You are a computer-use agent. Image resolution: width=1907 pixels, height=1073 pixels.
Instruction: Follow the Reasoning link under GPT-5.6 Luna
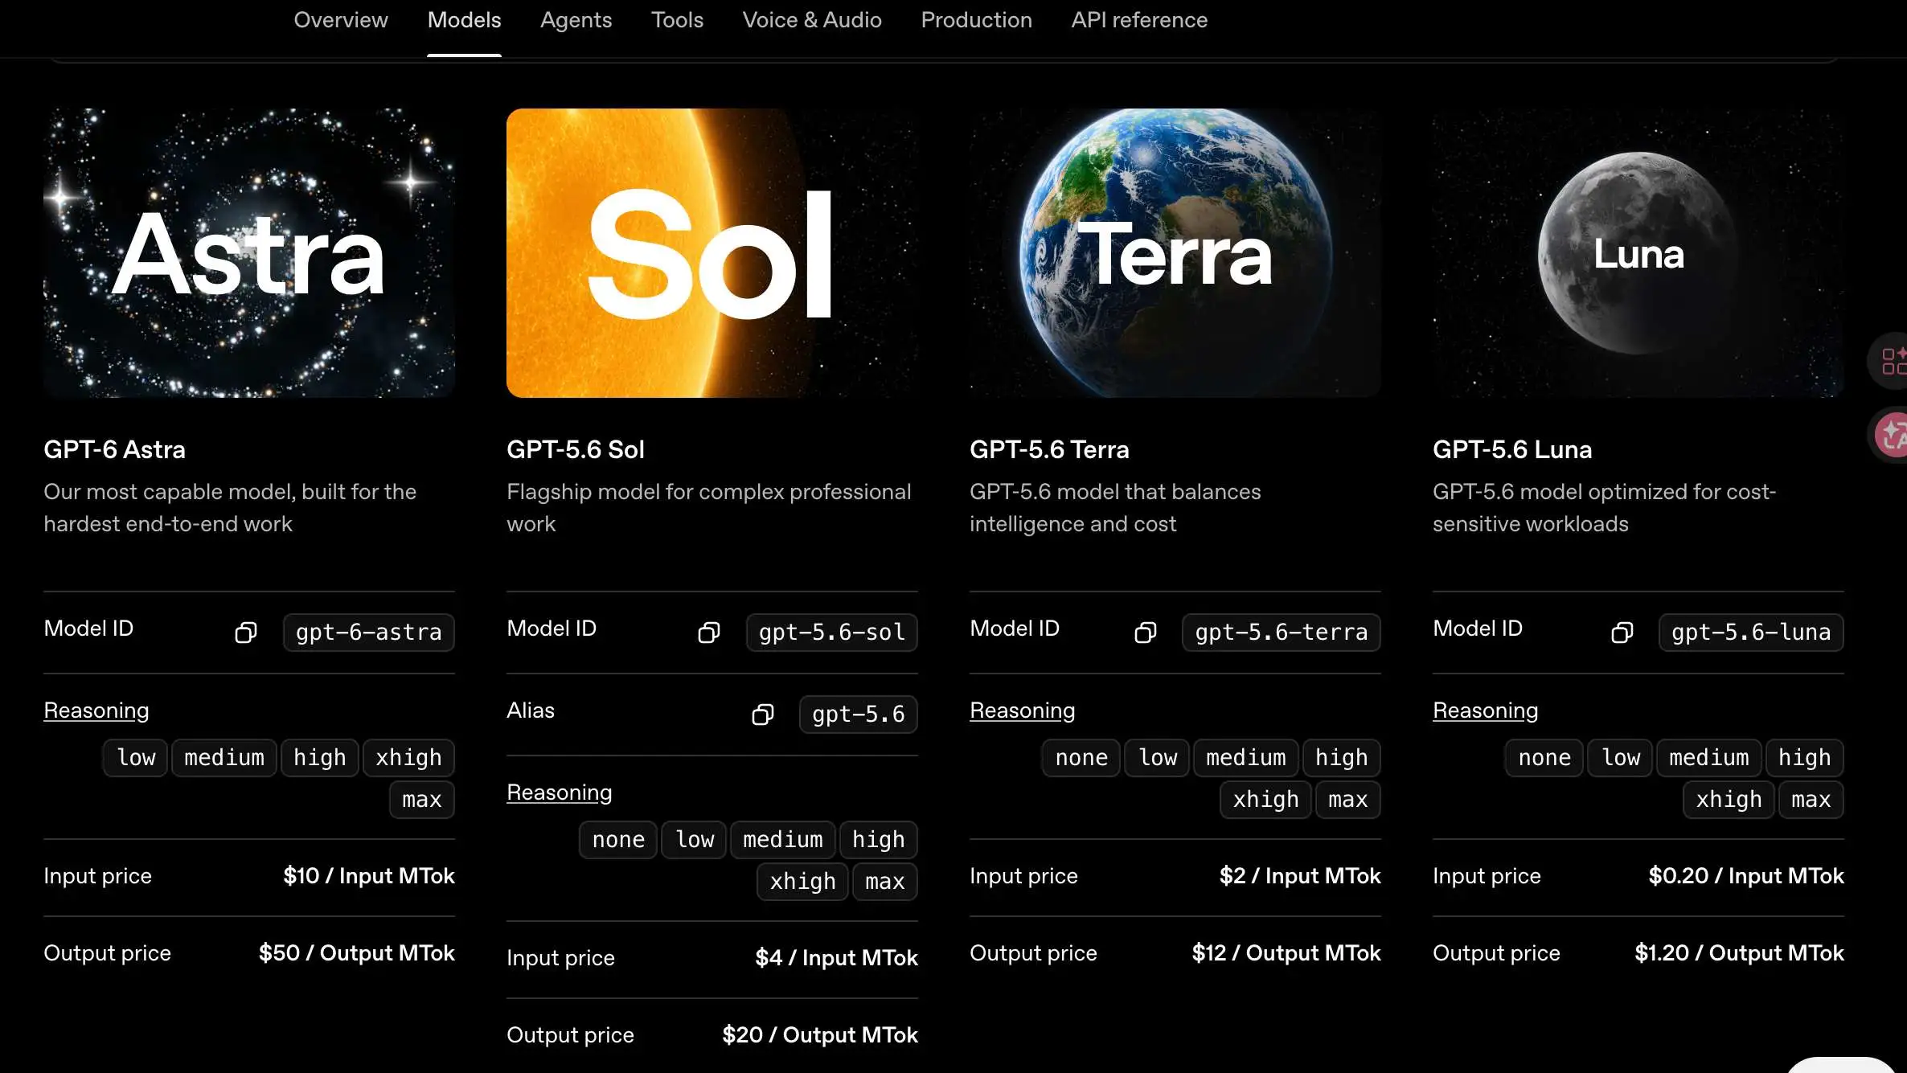point(1486,711)
